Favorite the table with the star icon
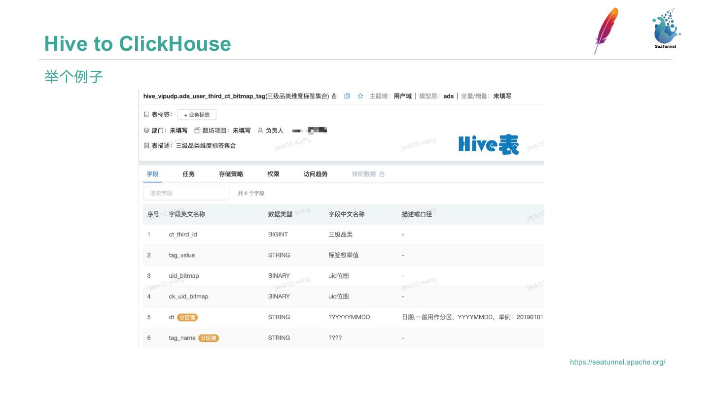Image resolution: width=710 pixels, height=399 pixels. click(360, 96)
